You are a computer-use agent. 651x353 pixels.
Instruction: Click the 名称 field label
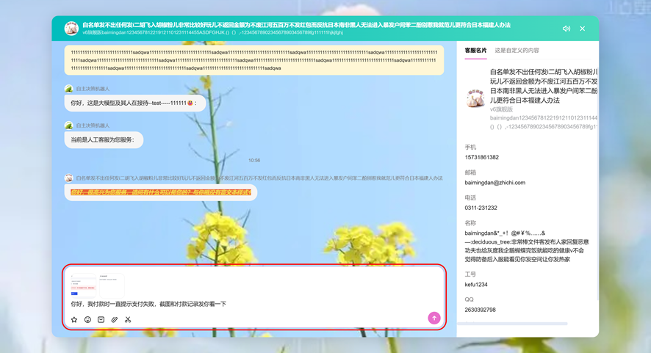point(470,223)
